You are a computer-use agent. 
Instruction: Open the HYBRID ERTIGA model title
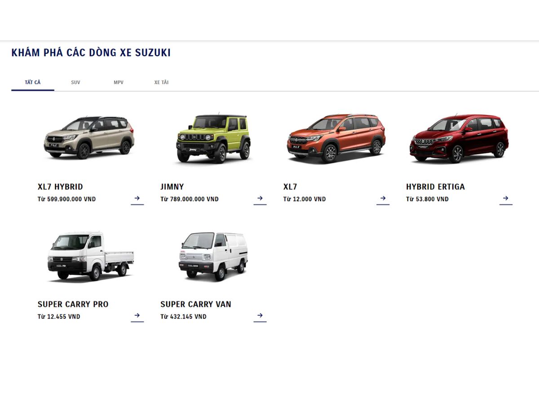point(435,187)
